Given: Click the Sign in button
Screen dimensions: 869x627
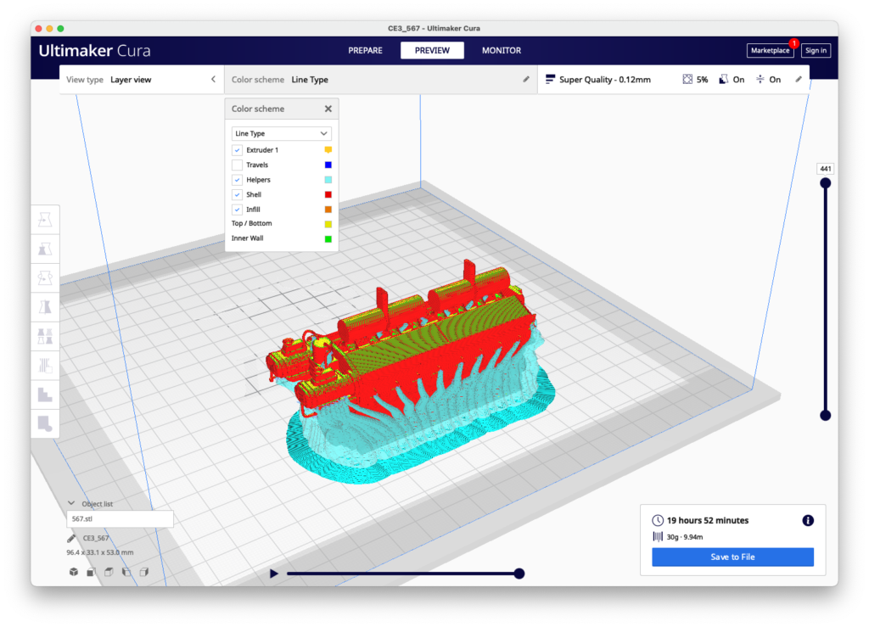Looking at the screenshot, I should click(816, 50).
